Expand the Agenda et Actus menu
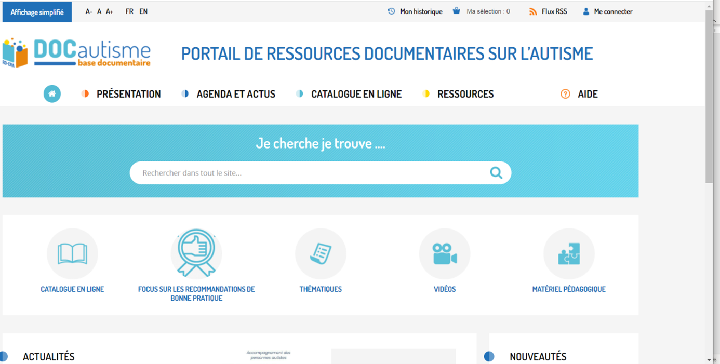Viewport: 720px width, 364px height. pos(235,94)
